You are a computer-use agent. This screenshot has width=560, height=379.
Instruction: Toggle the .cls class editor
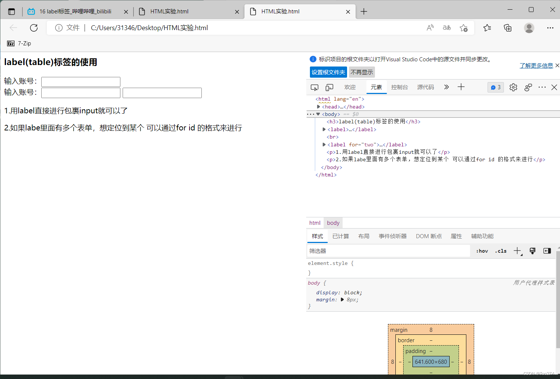(x=501, y=251)
